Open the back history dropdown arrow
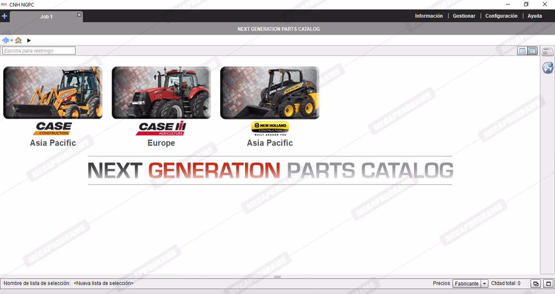555x294 pixels. (x=11, y=40)
